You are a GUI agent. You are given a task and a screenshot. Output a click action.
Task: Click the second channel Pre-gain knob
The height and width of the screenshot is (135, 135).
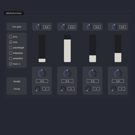(x=64, y=27)
